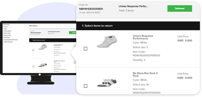This screenshot has width=202, height=97.
Task: Go to My Aura link
Action: pos(5,27)
